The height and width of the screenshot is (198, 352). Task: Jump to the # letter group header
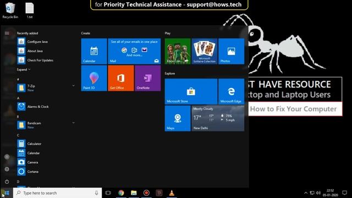coord(18,79)
